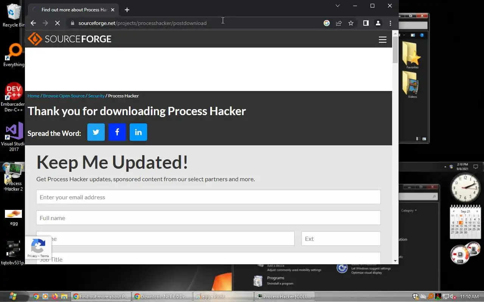
Task: Click page scrollbar thumb
Action: (395, 49)
